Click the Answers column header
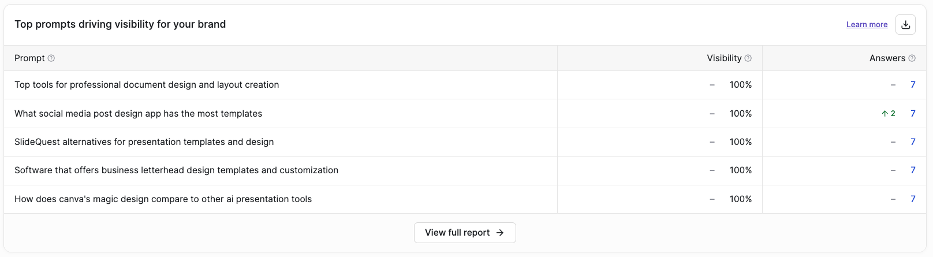The height and width of the screenshot is (257, 933). click(887, 58)
